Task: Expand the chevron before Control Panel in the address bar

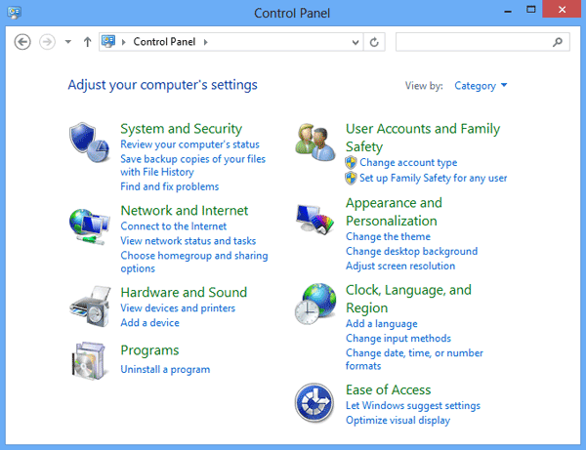Action: pos(124,42)
